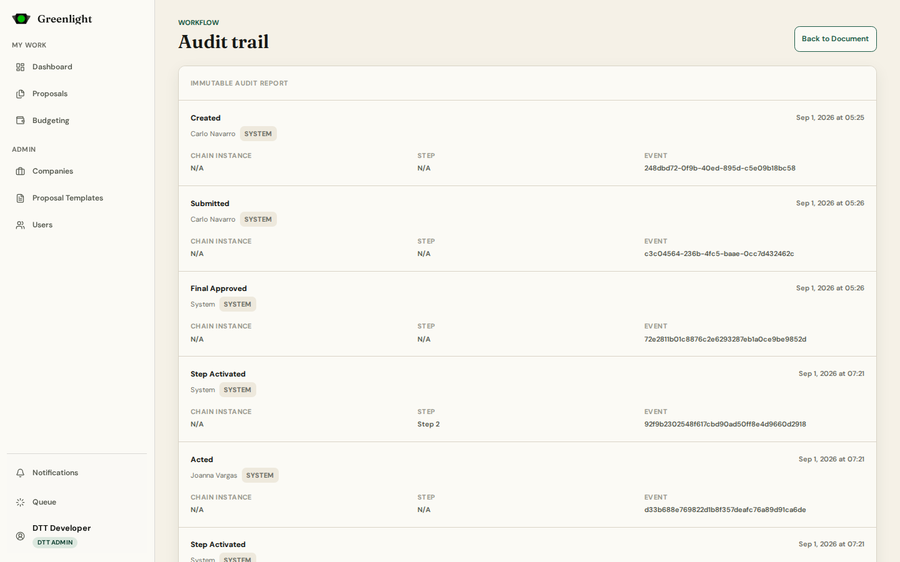Click event ID starting with d33b688e7698
This screenshot has width=900, height=562.
(x=725, y=510)
